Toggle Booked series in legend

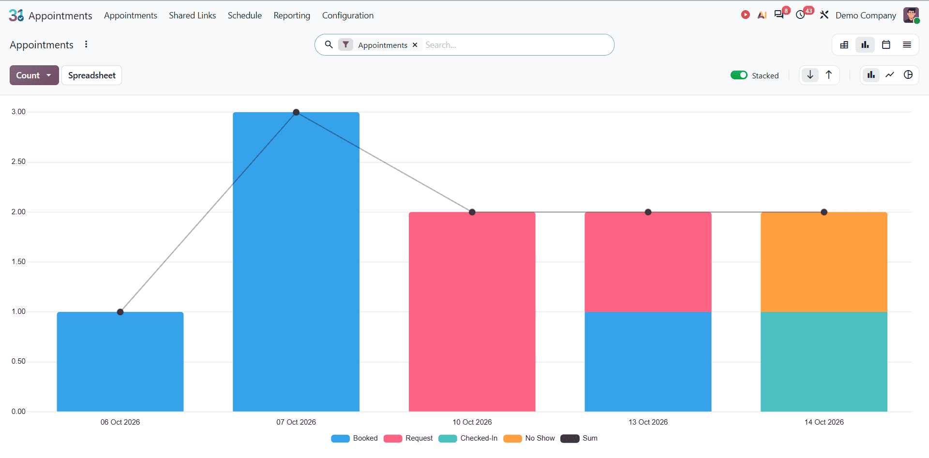pos(354,438)
